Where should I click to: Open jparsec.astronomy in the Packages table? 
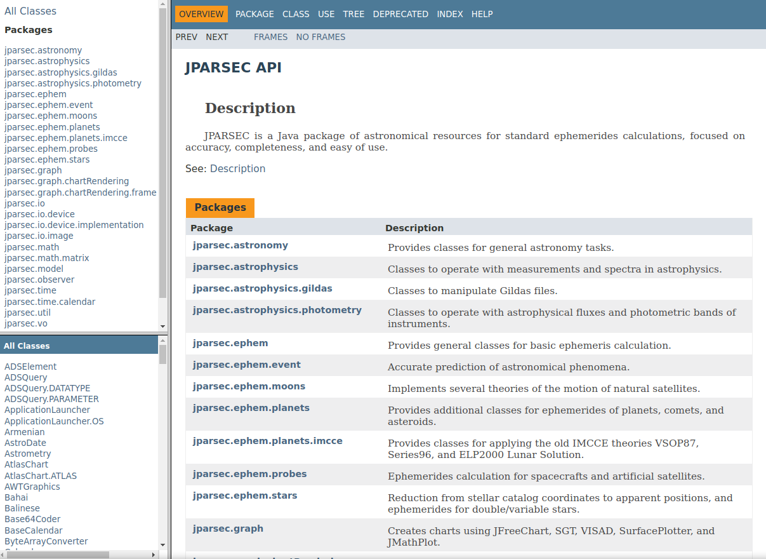(241, 245)
